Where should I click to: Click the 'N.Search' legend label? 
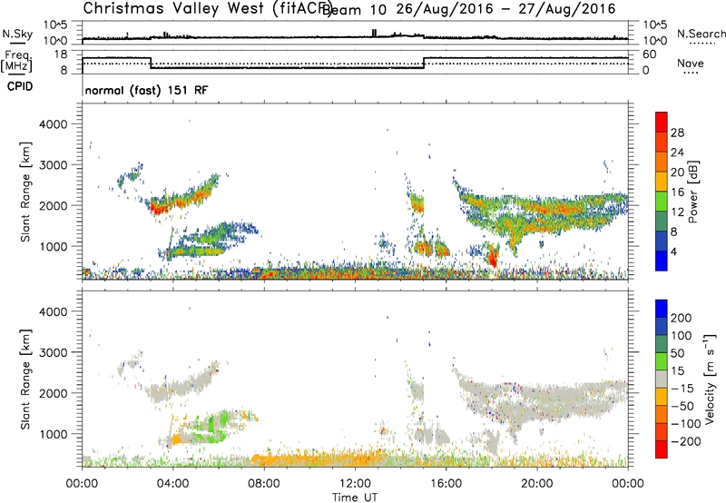tap(701, 34)
